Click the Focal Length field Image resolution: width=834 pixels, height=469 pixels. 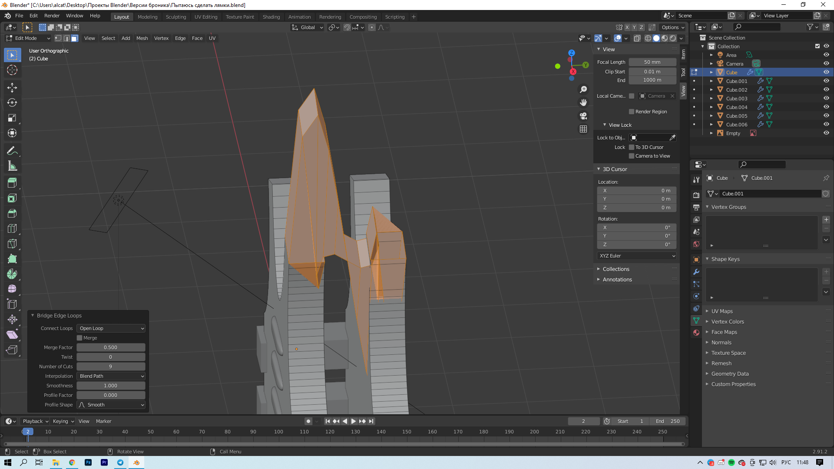click(652, 62)
